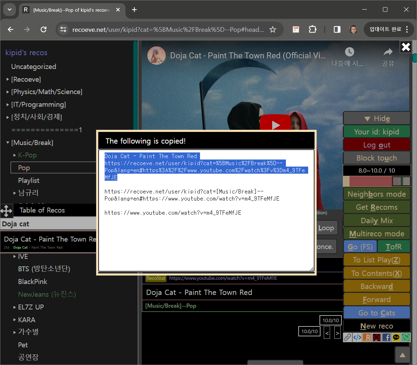Create a New reco
The height and width of the screenshot is (365, 417).
(377, 326)
